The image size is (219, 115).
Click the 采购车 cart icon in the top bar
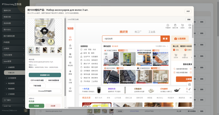click(182, 25)
